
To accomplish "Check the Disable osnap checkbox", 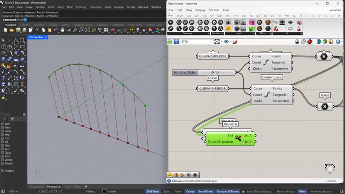I will (x=2, y=171).
